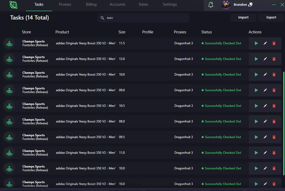Screen dimensions: 285x191
Task: Start the size 09.5 task
Action: [256, 137]
